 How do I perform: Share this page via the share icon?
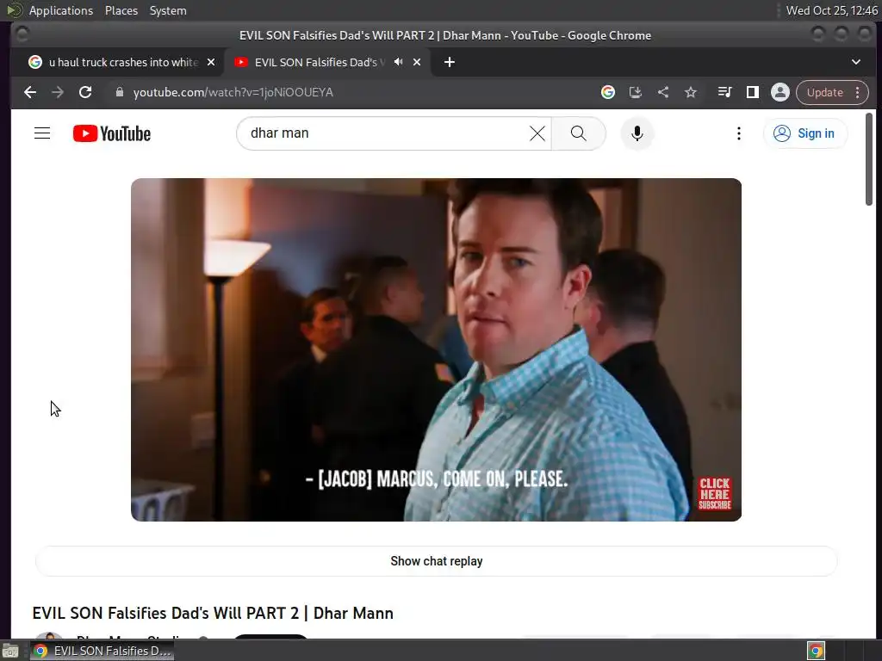(663, 92)
